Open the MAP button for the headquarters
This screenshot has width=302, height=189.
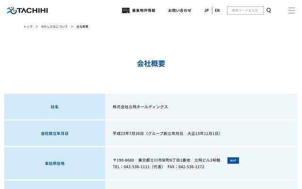coord(233,161)
